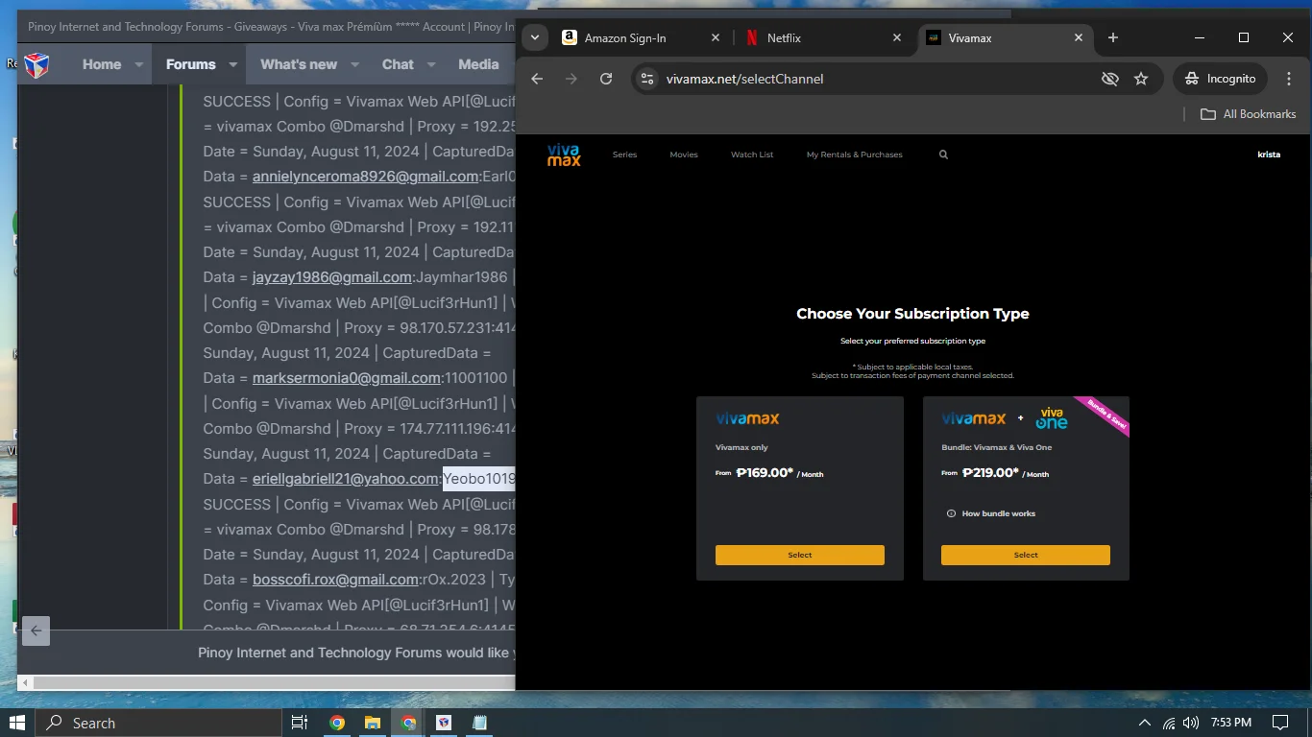
Task: Expand the What's new dropdown arrow
Action: point(354,64)
